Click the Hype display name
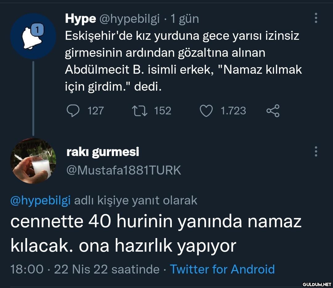 80,19
